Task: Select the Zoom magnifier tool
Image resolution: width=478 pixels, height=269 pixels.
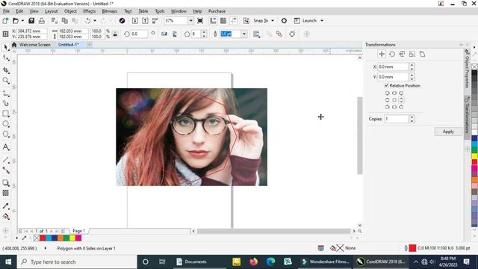Action: [5, 81]
